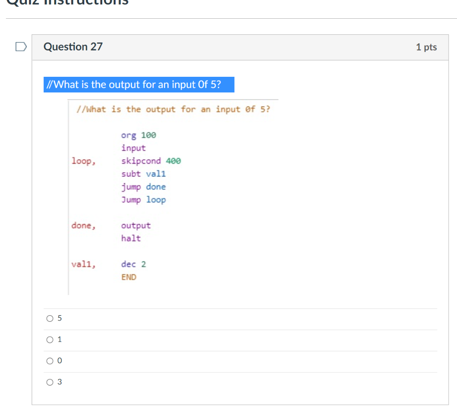Click the answer option labeled 3
This screenshot has width=457, height=408.
(58, 382)
